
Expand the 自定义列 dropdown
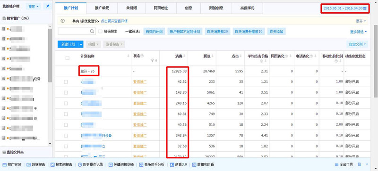tap(357, 44)
